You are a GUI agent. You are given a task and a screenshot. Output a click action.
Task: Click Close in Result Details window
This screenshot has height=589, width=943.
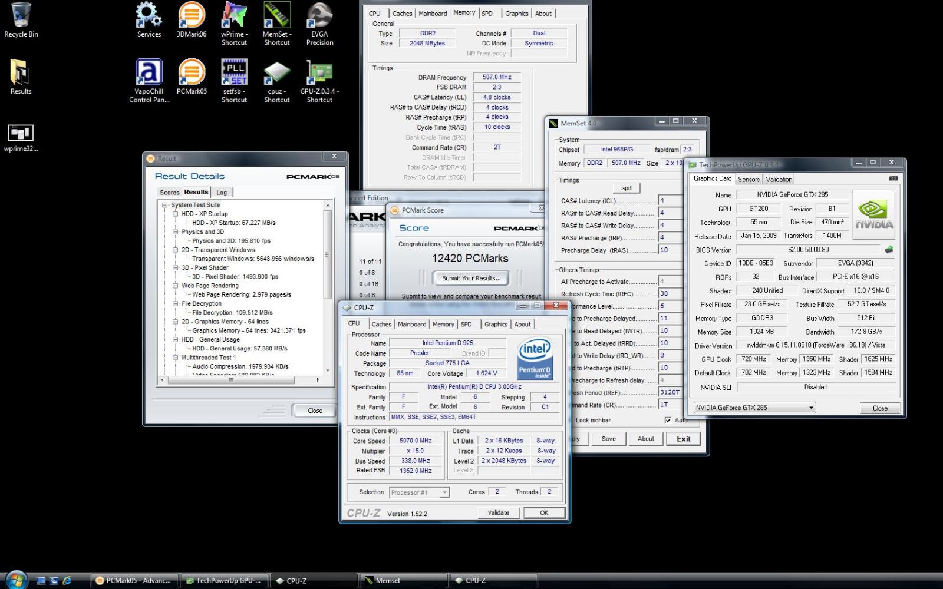(315, 411)
